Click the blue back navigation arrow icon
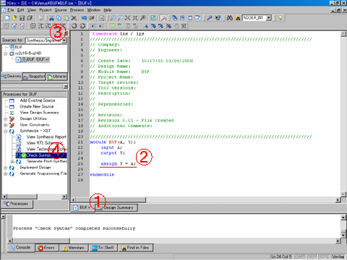 (94, 26)
